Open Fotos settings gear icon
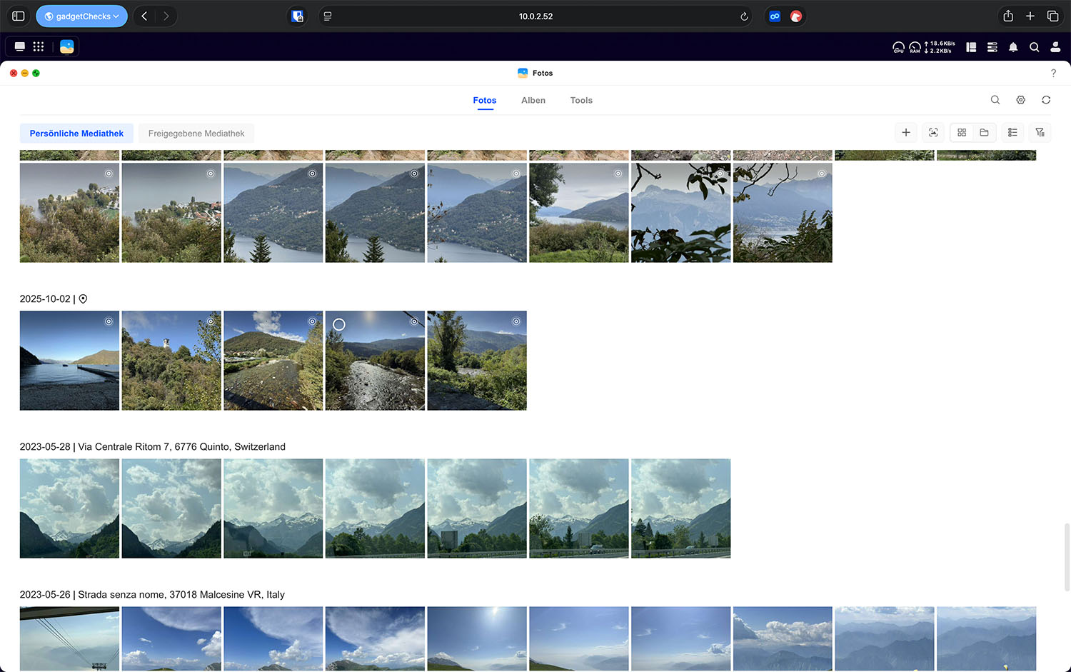 (x=1021, y=100)
